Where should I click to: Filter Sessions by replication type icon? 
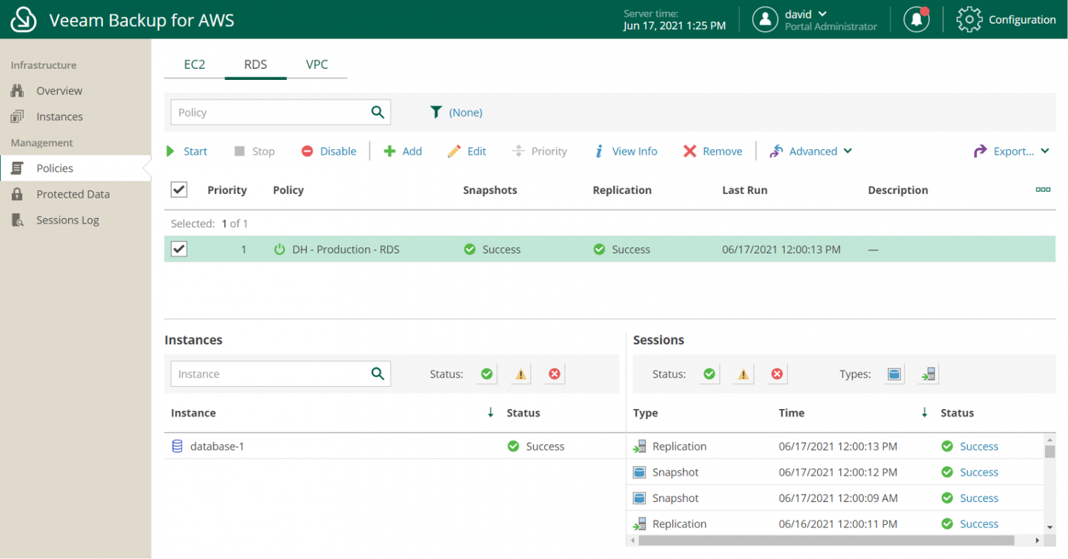(928, 374)
